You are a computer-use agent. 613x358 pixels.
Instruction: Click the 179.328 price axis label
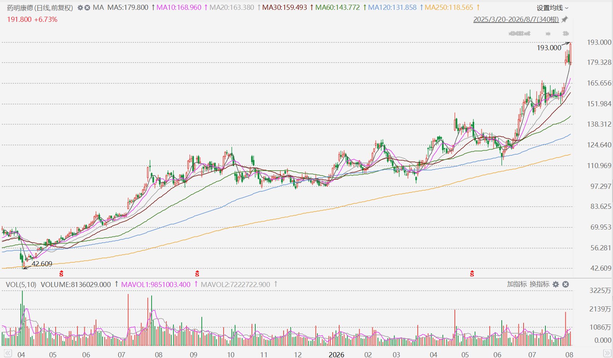[599, 62]
